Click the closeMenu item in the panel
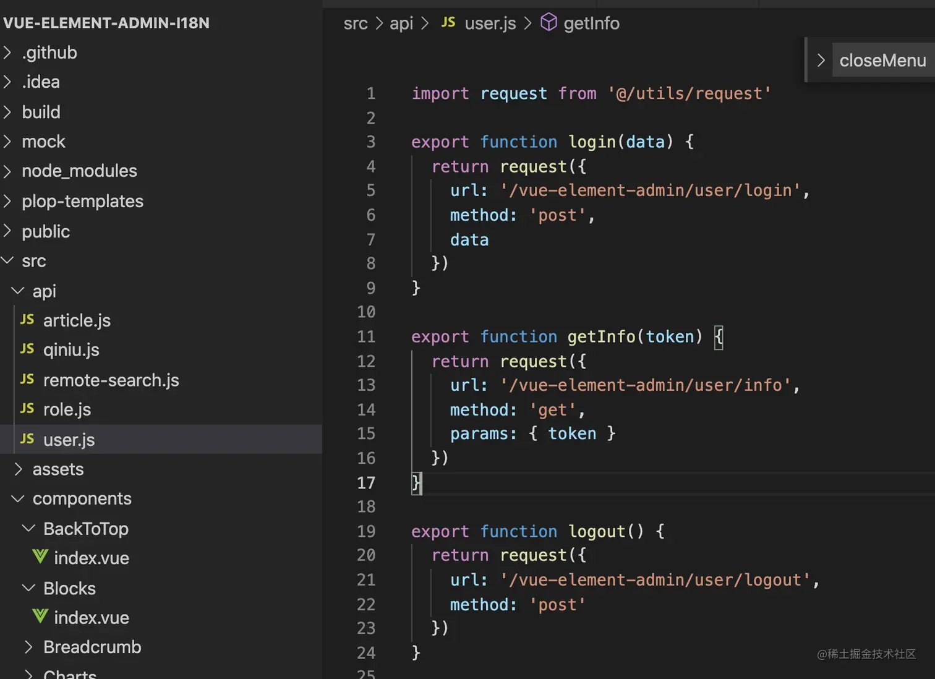 [882, 61]
